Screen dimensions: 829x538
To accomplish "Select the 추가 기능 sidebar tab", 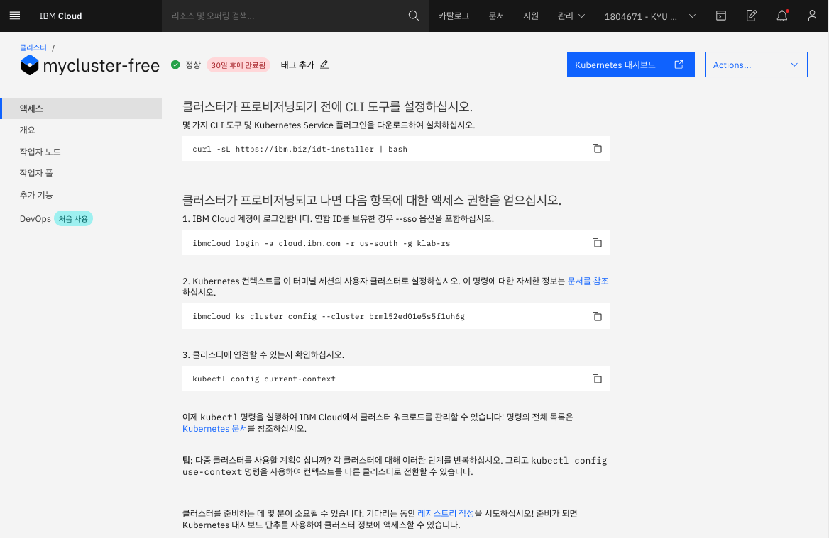I will click(x=82, y=195).
